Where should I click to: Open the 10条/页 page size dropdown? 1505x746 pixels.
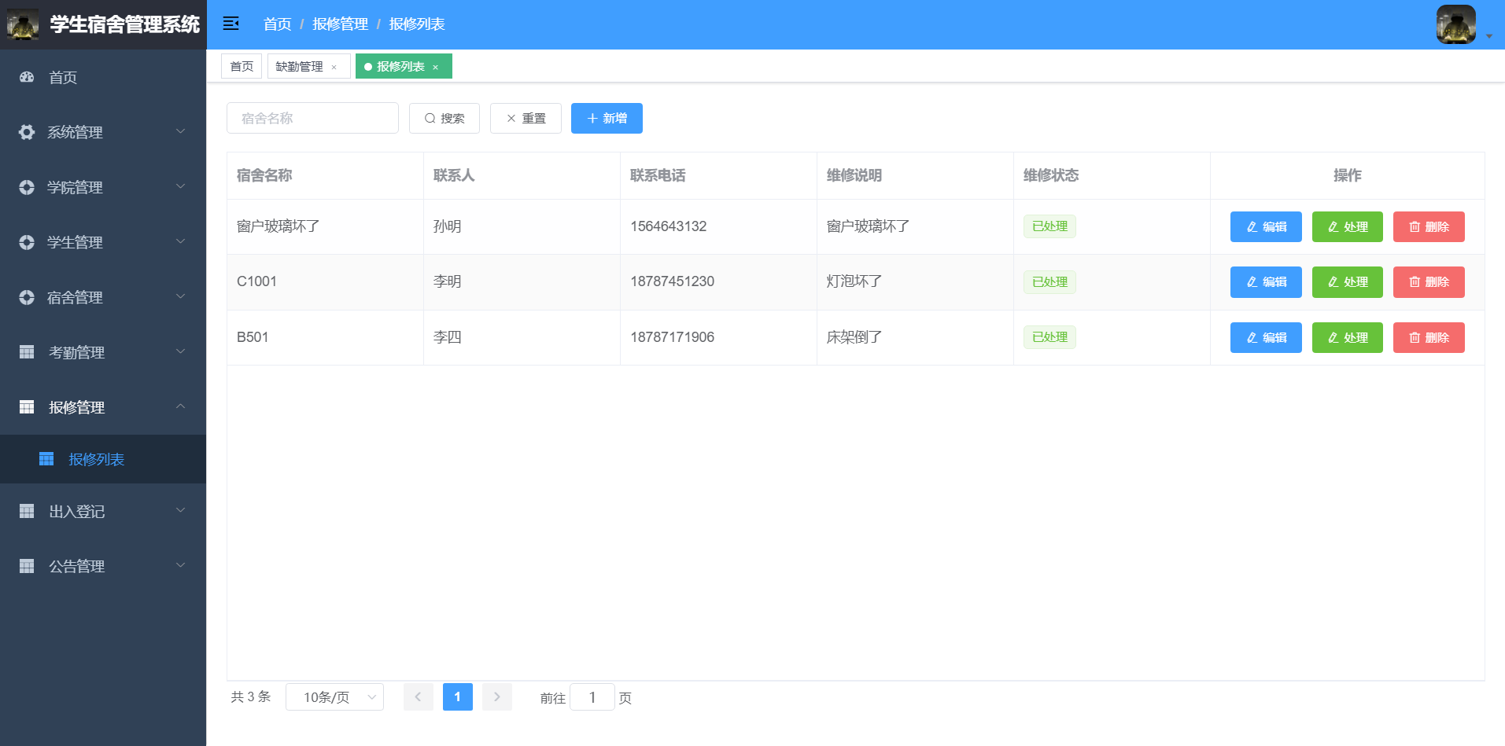(334, 697)
